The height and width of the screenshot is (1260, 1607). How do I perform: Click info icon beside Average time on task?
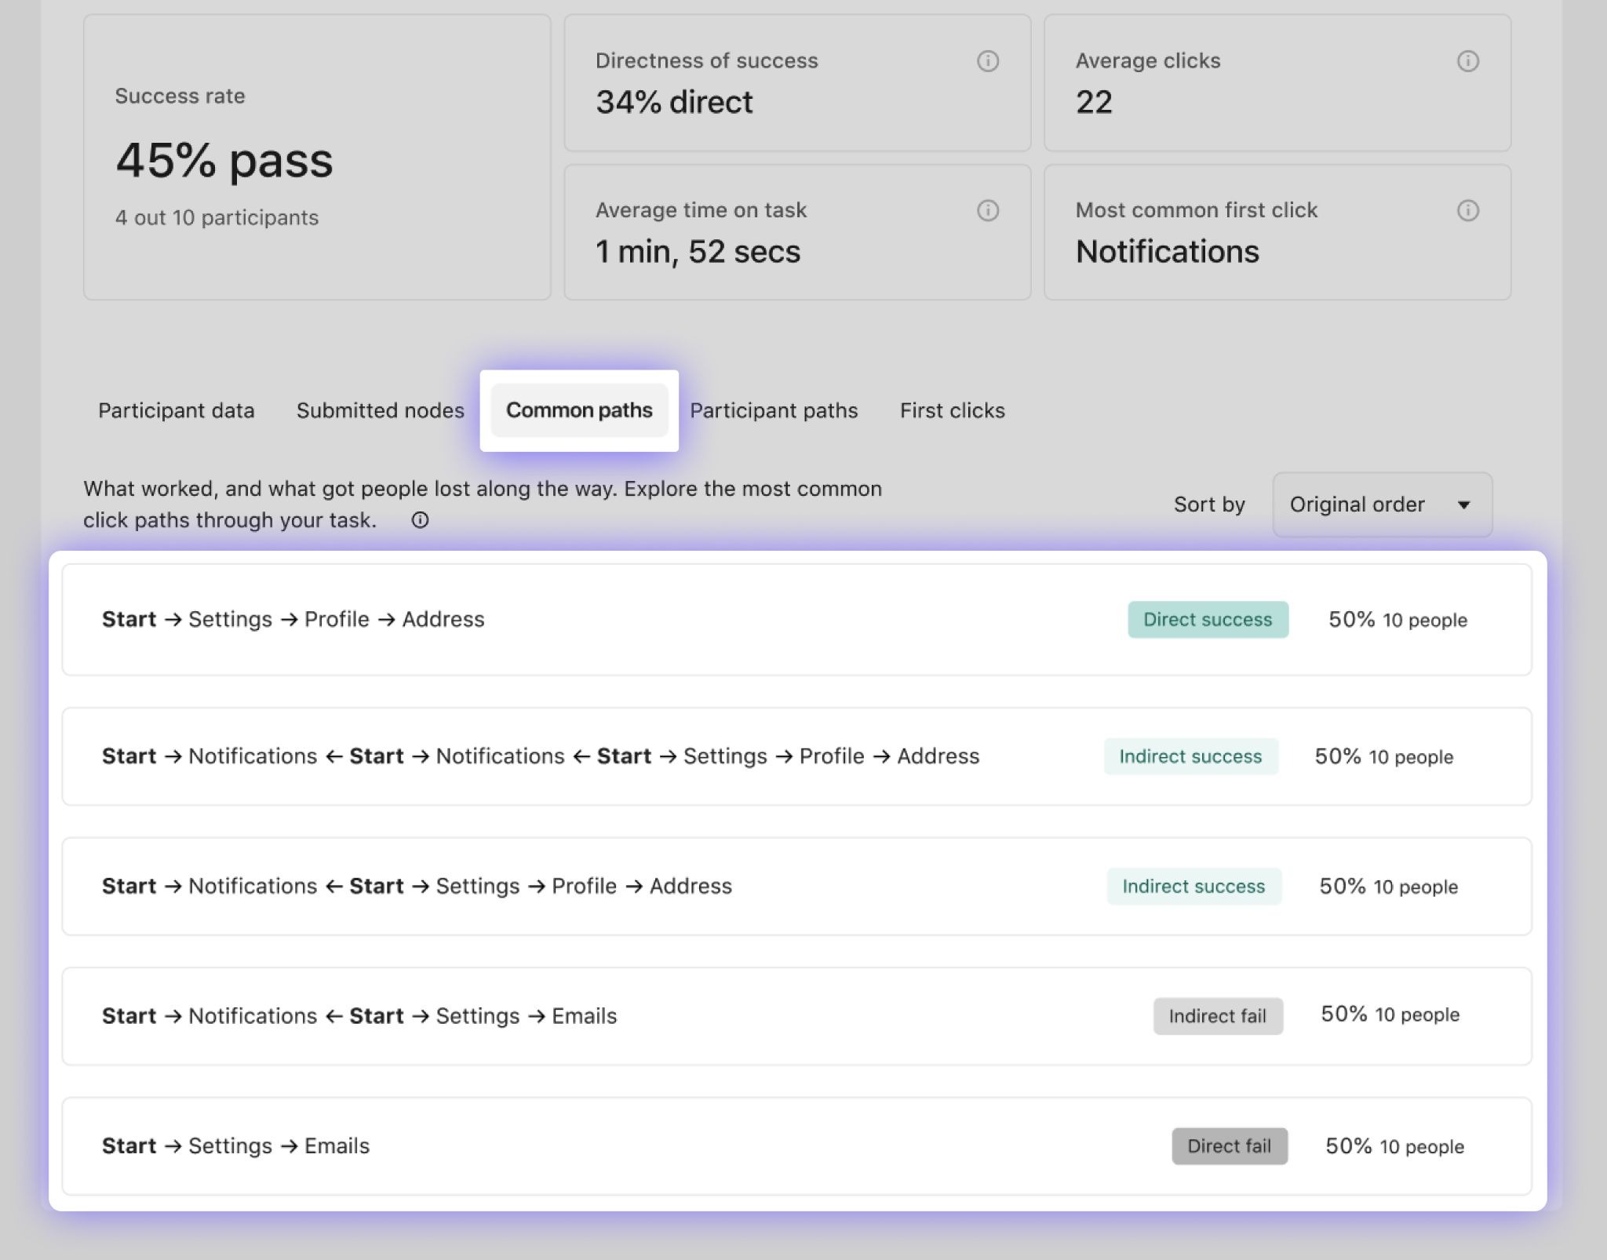pyautogui.click(x=987, y=210)
